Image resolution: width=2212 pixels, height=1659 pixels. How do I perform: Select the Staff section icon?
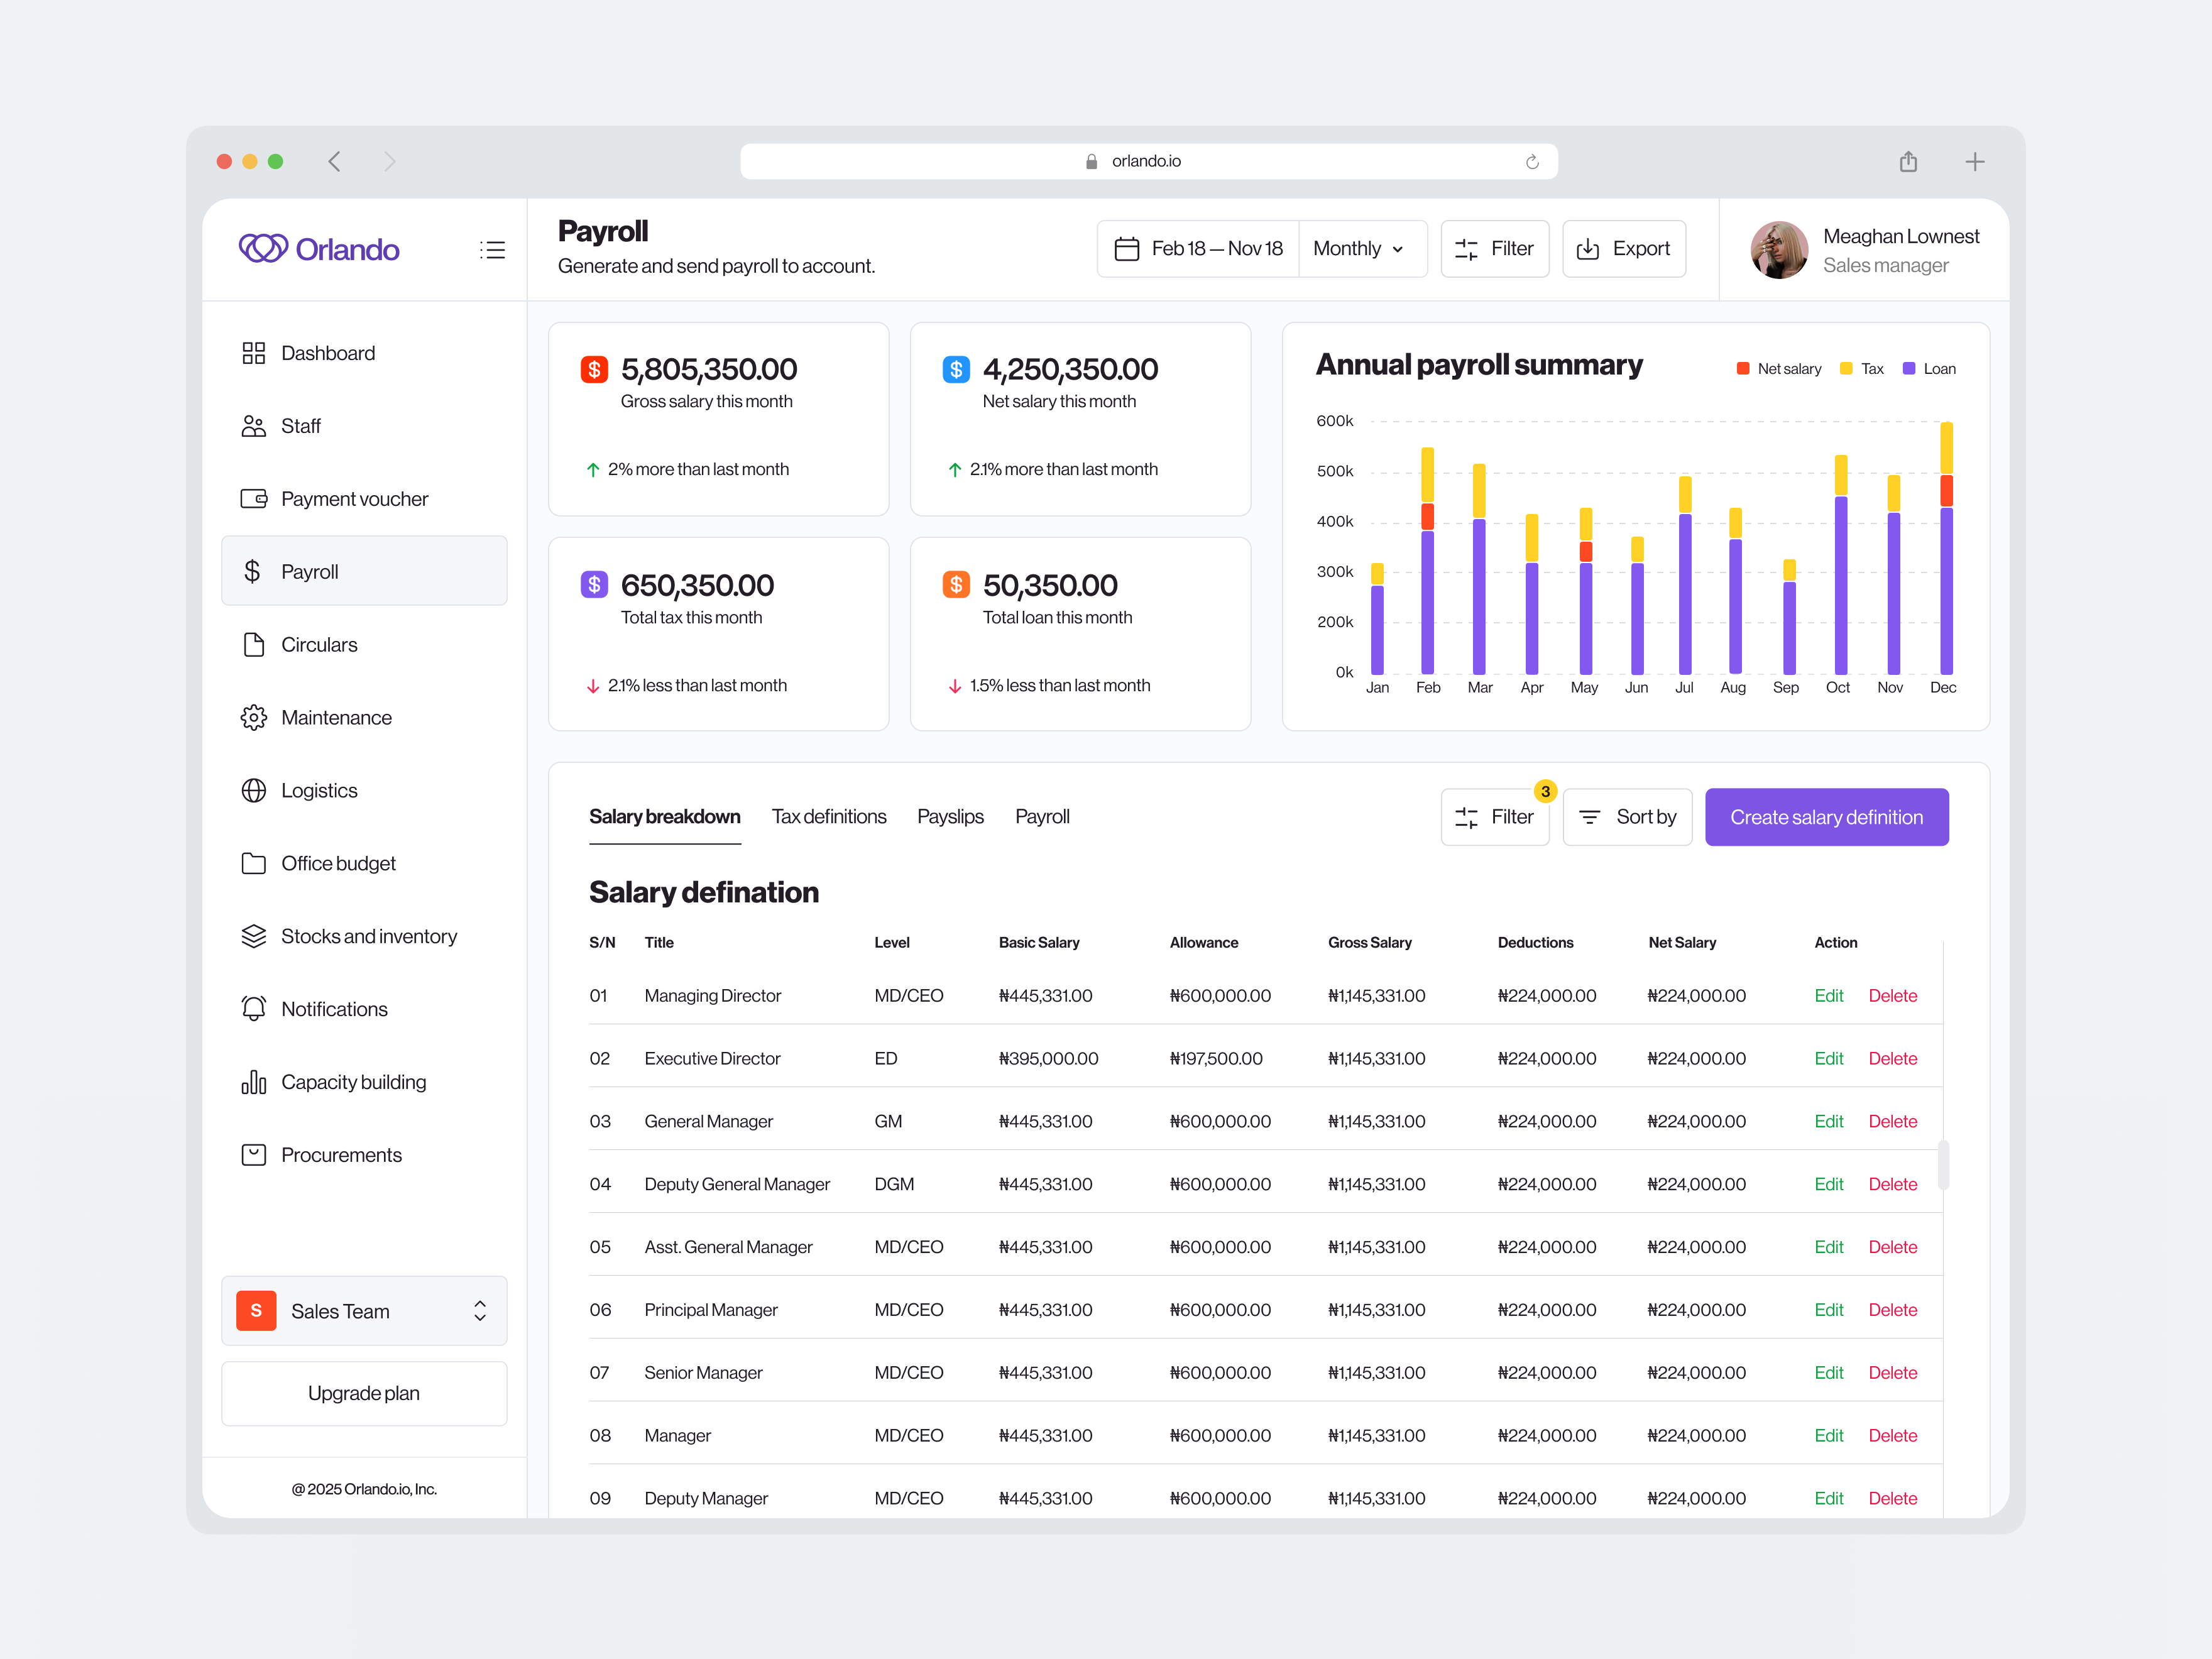pos(255,425)
